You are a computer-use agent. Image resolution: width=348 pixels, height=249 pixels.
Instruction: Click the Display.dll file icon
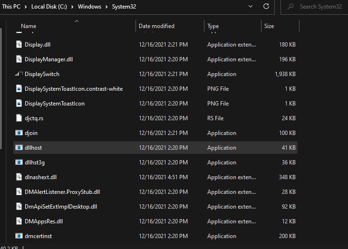click(x=19, y=45)
